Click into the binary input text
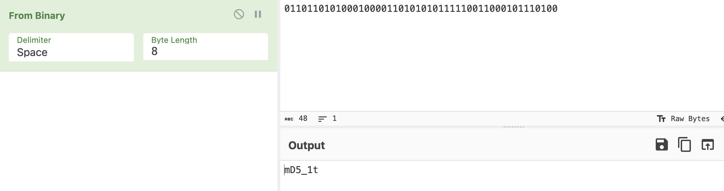Image resolution: width=724 pixels, height=191 pixels. 421,9
